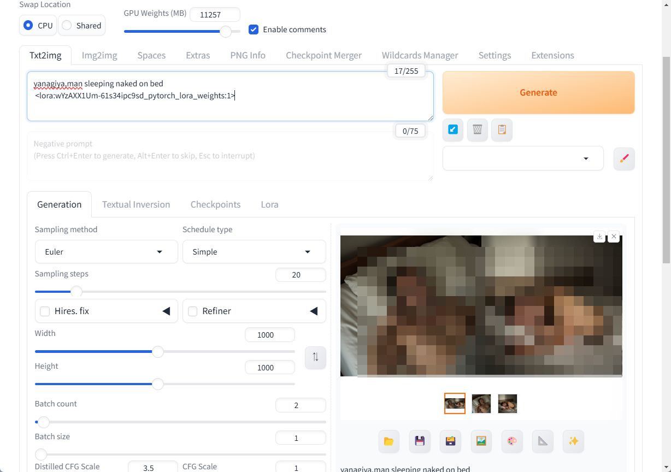Open the Lora tab under Generation
671x472 pixels.
pos(269,204)
